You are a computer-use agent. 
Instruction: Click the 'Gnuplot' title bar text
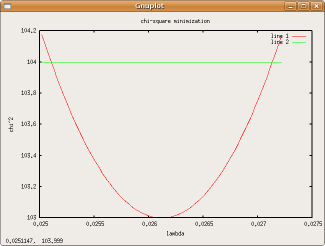coord(149,6)
